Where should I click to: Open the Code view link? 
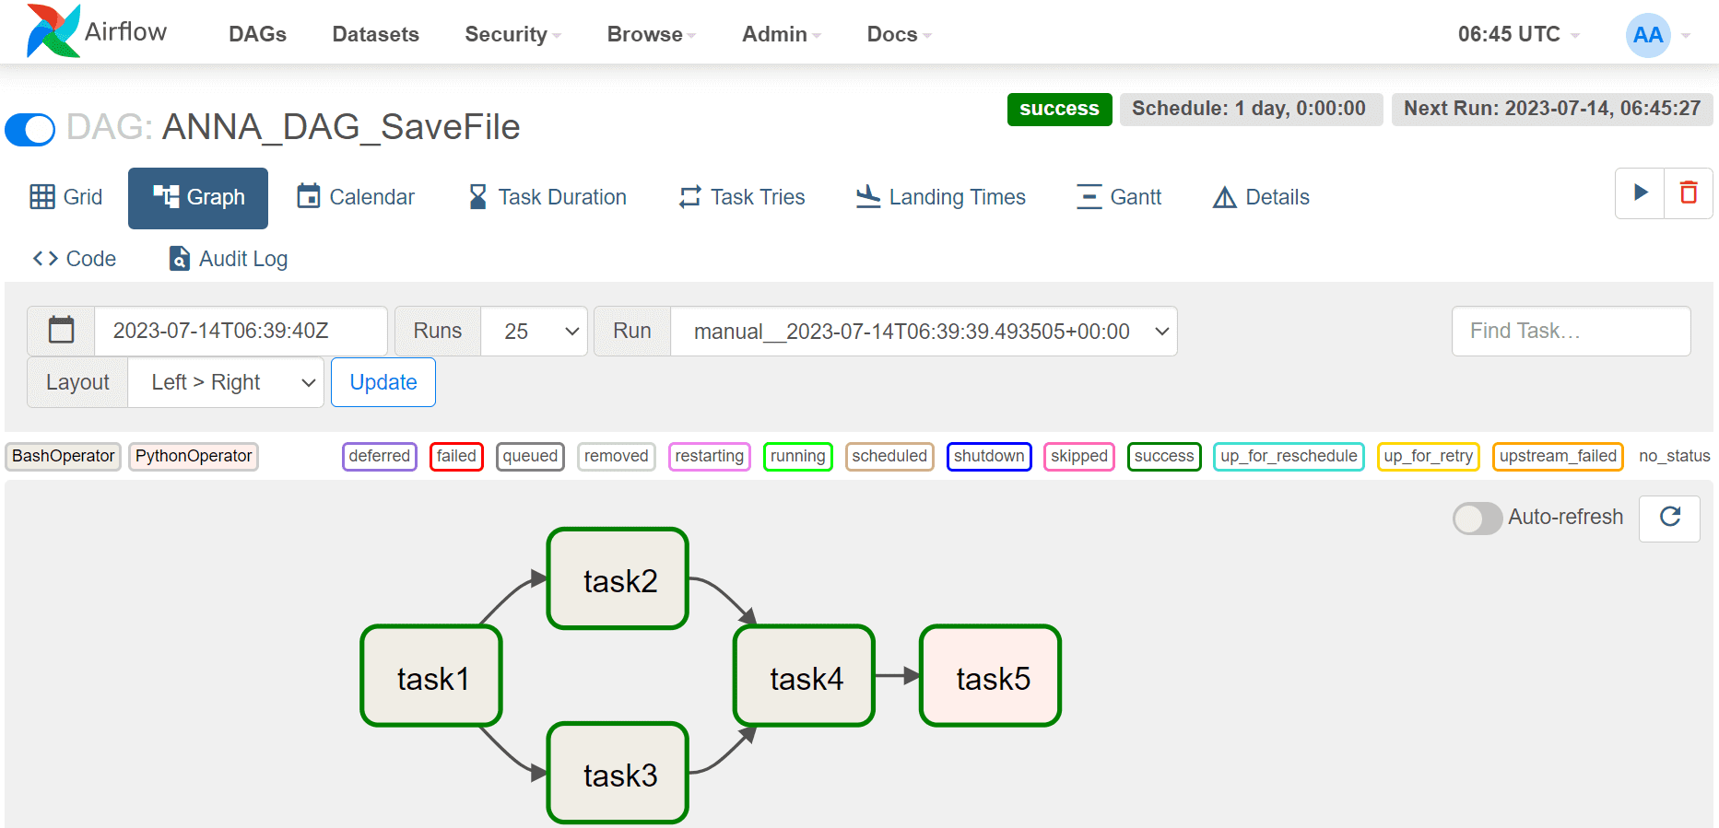click(75, 259)
